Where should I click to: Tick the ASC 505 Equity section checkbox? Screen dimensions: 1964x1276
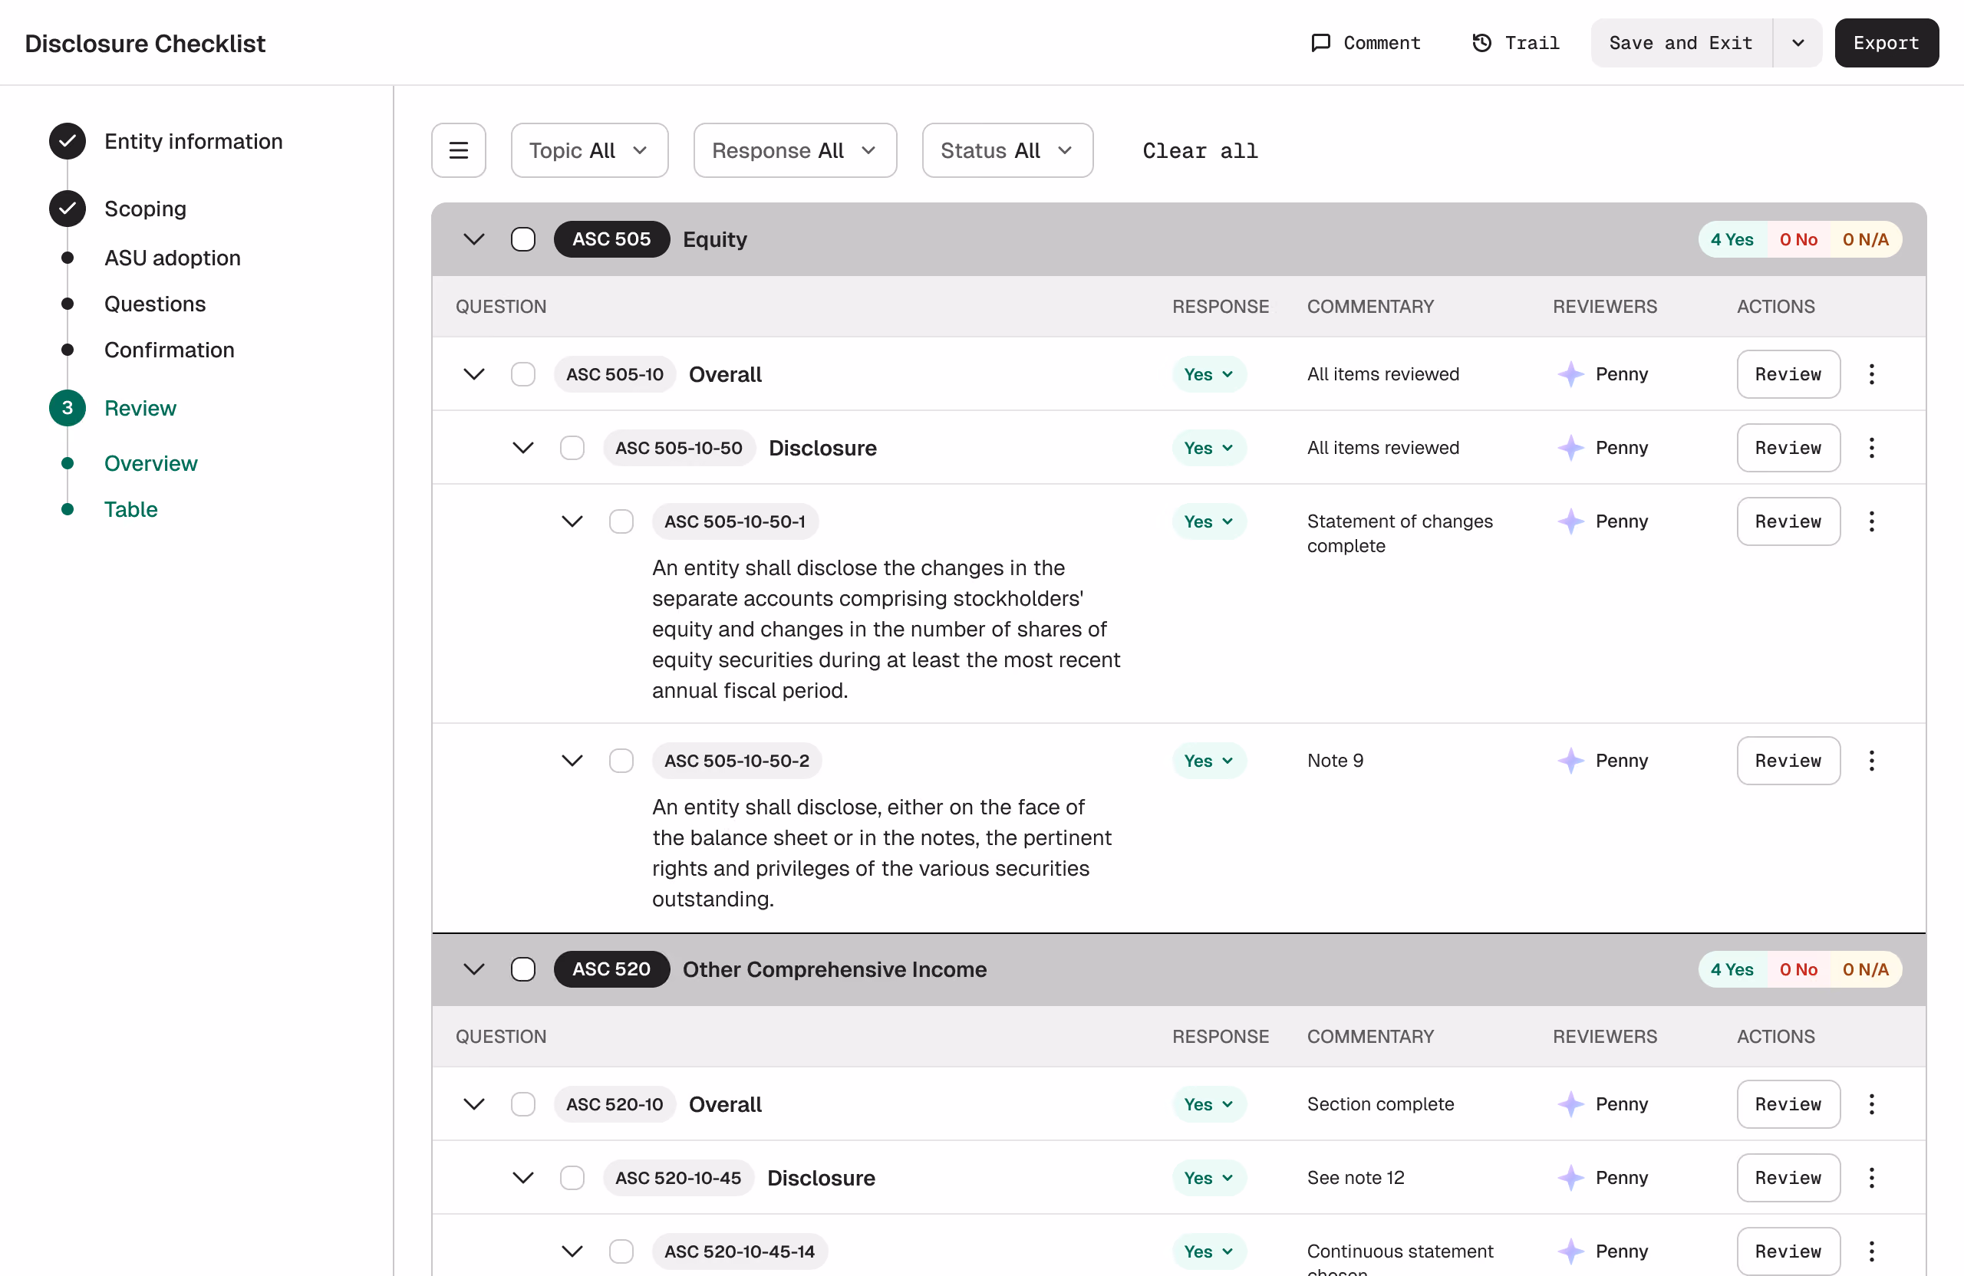tap(523, 239)
